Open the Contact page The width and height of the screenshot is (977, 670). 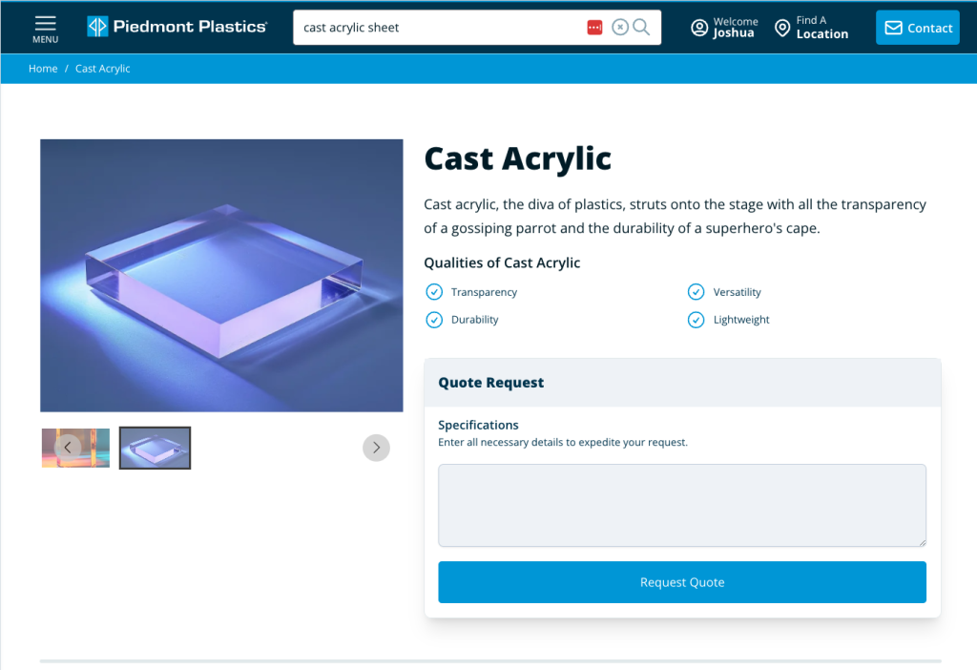click(x=917, y=27)
